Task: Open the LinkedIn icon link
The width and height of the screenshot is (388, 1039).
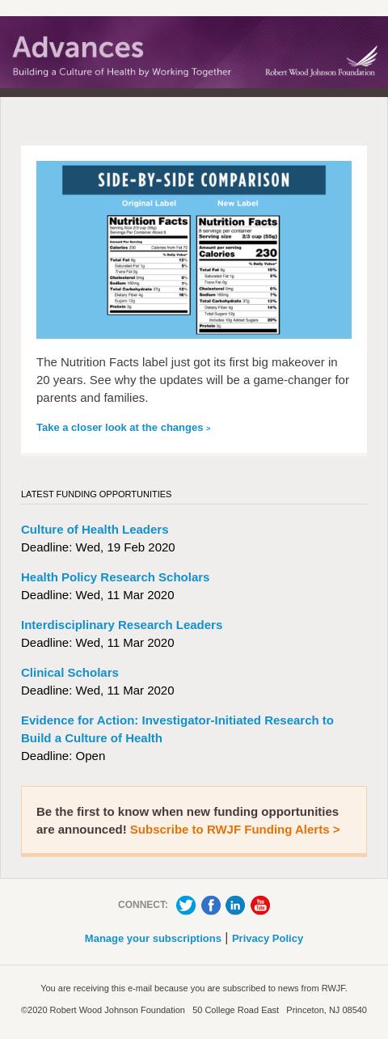Action: (x=235, y=905)
